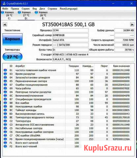Click the 16384 KB buffer size field
Image resolution: width=137 pixels, height=158 pixels.
click(124, 30)
